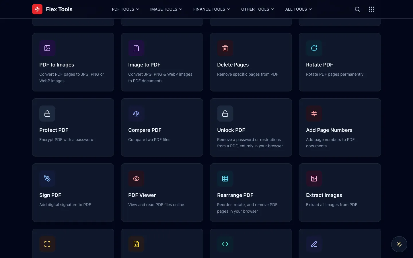Expand the All Tools dropdown menu
Screen dimensions: 413x258
click(x=299, y=9)
